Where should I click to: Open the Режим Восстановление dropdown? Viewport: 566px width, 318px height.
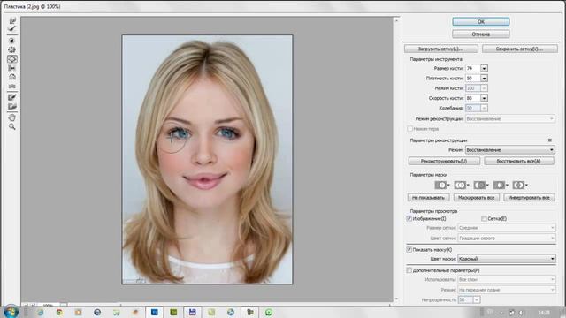click(x=510, y=149)
